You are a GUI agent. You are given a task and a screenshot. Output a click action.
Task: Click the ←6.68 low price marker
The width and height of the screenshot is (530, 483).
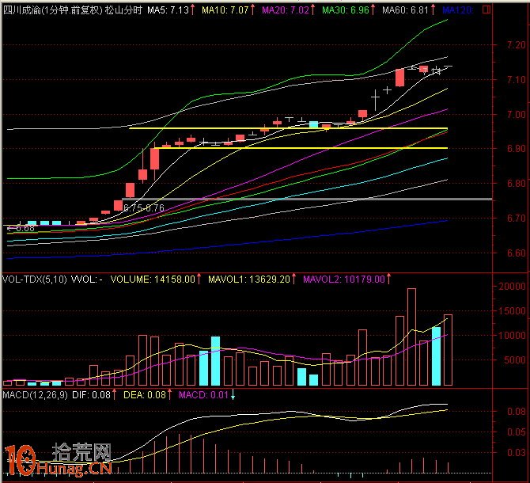coord(21,229)
